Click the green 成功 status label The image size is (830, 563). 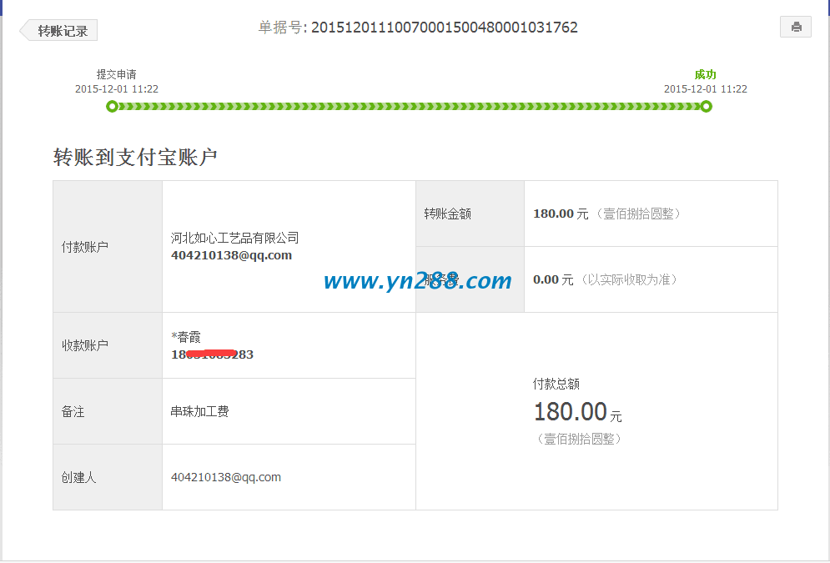(705, 74)
